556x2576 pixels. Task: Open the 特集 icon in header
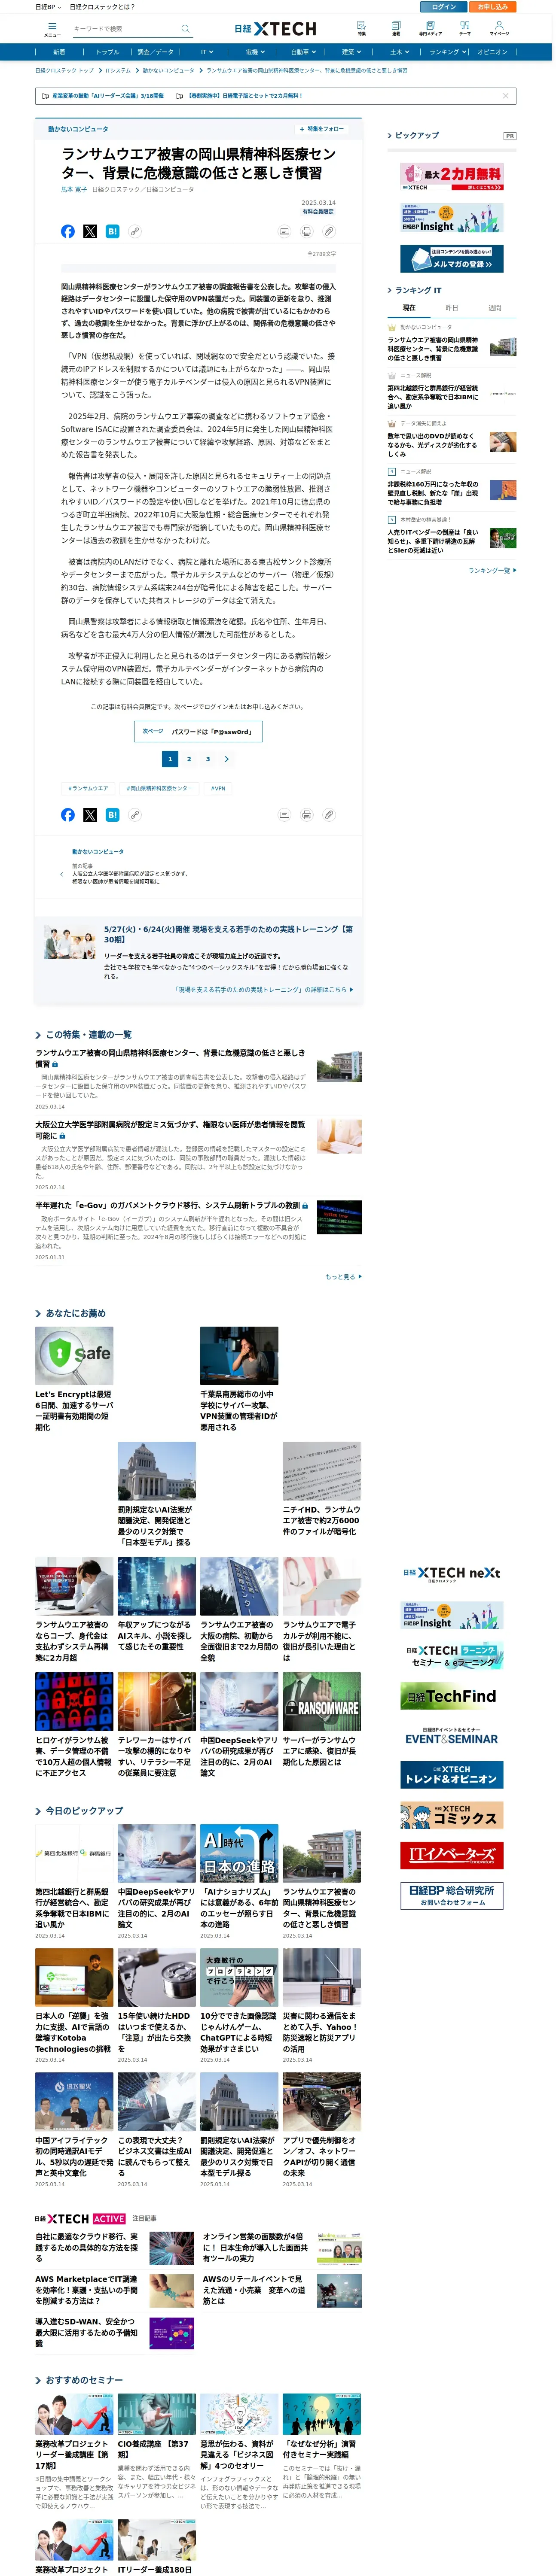(x=361, y=28)
